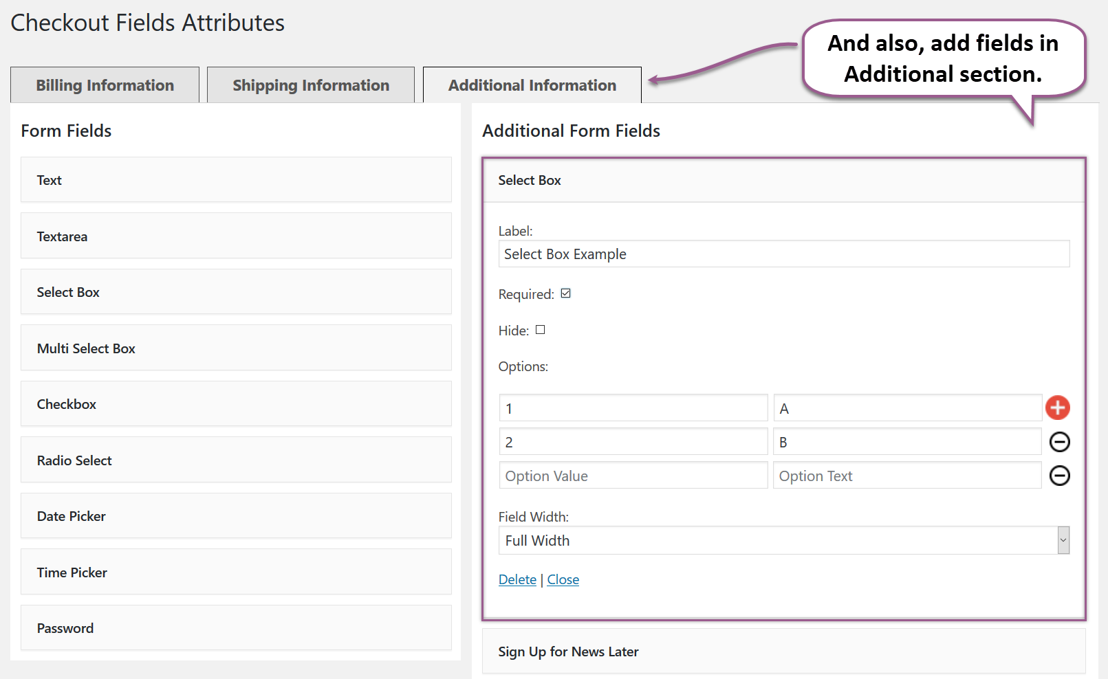Click the Close link

[563, 579]
